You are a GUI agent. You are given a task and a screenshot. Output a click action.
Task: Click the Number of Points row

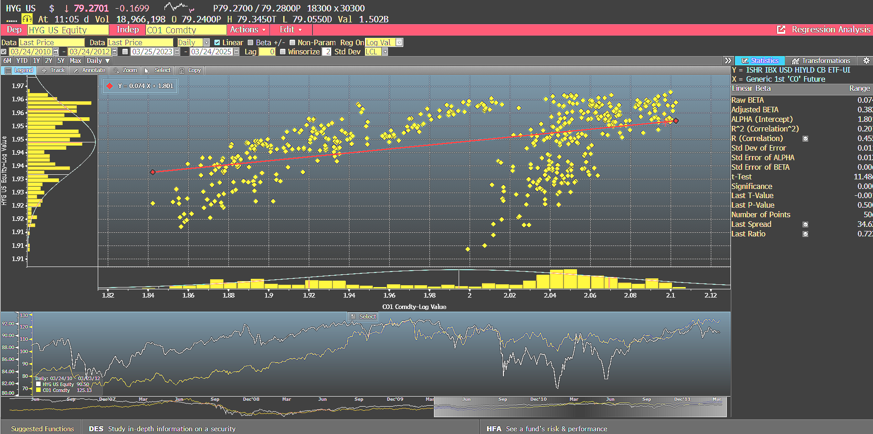[802, 215]
